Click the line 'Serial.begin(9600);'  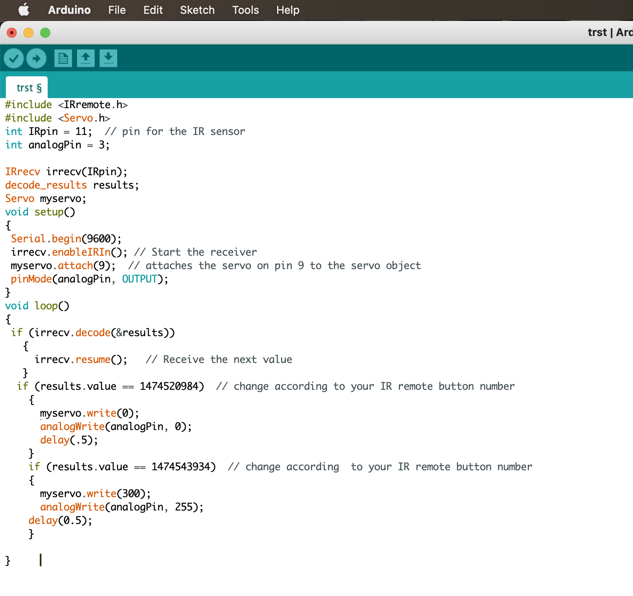click(x=66, y=239)
